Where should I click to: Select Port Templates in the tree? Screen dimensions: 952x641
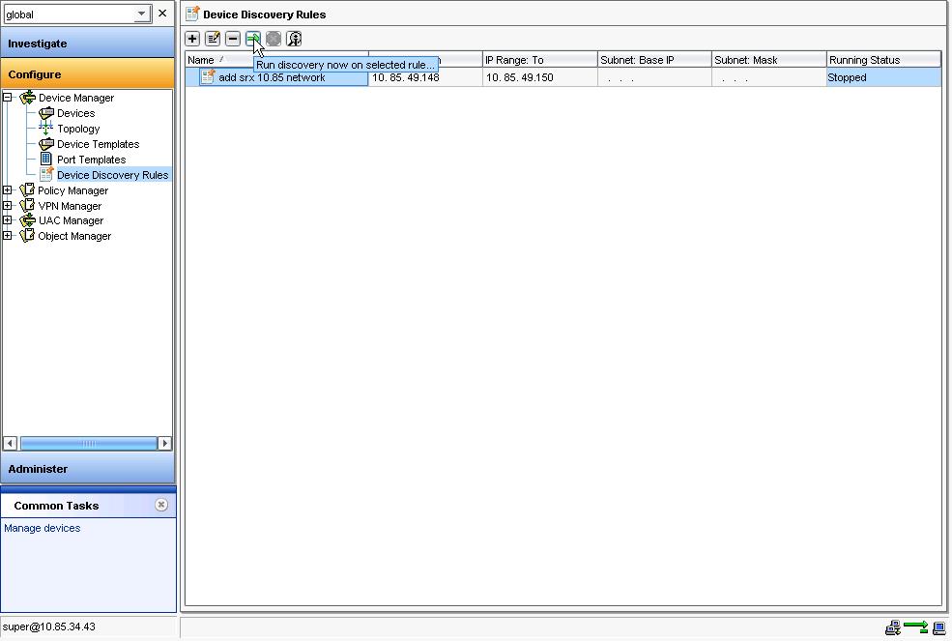pos(92,160)
